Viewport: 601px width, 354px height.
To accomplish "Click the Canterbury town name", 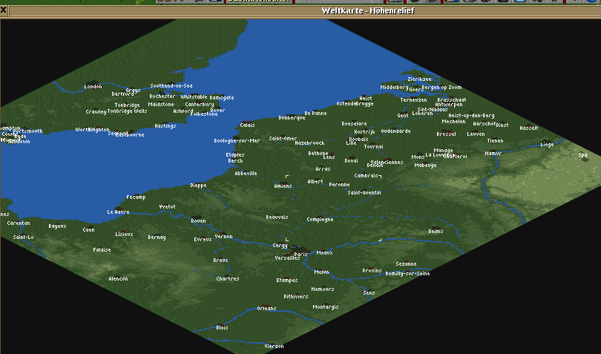I will click(200, 105).
